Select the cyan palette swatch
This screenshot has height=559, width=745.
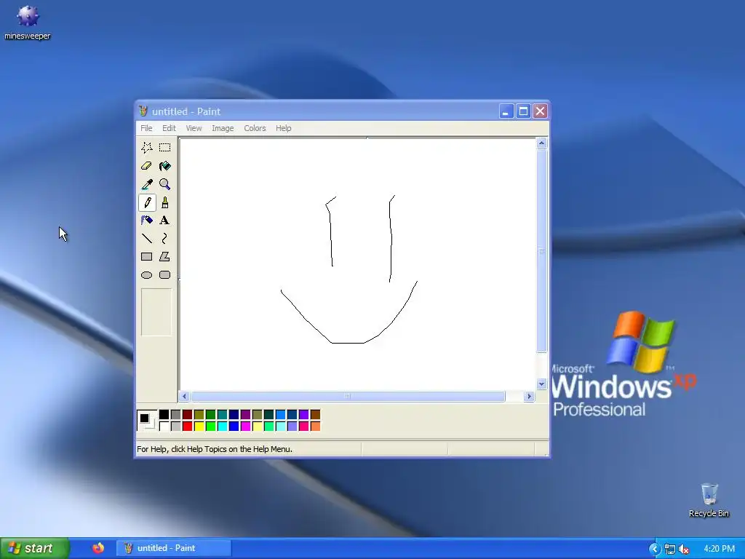coord(223,426)
